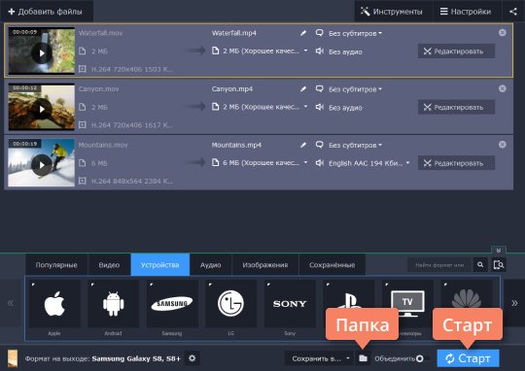Choose the Android device preset
This screenshot has height=371, width=525.
(113, 304)
